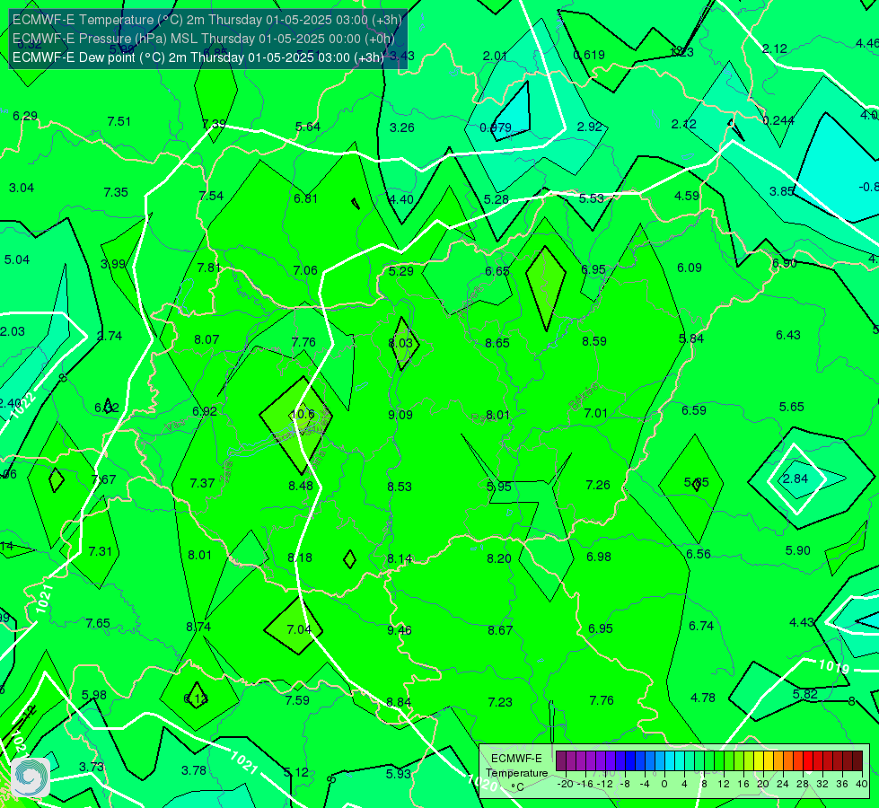Viewport: 879px width, 808px height.
Task: Click the 3.26 grid value
Action: click(402, 127)
